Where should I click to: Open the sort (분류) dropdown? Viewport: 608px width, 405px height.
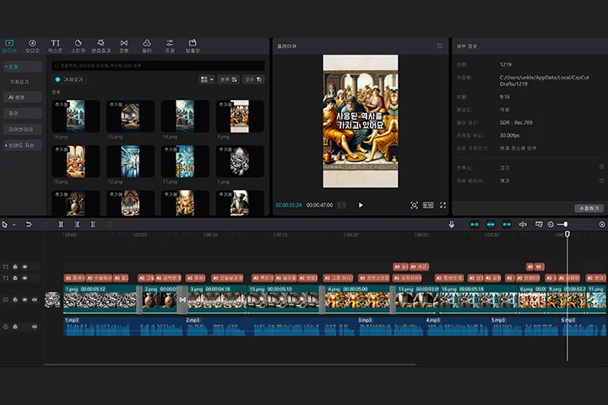point(228,79)
